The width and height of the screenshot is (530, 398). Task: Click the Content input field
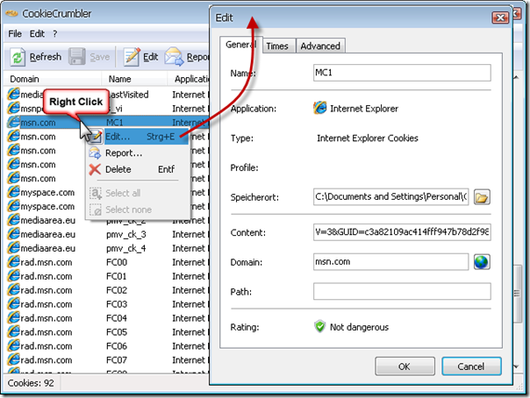[402, 232]
